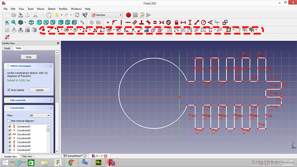Toggle construction mode icon
This screenshot has height=167, width=297.
pos(160,30)
